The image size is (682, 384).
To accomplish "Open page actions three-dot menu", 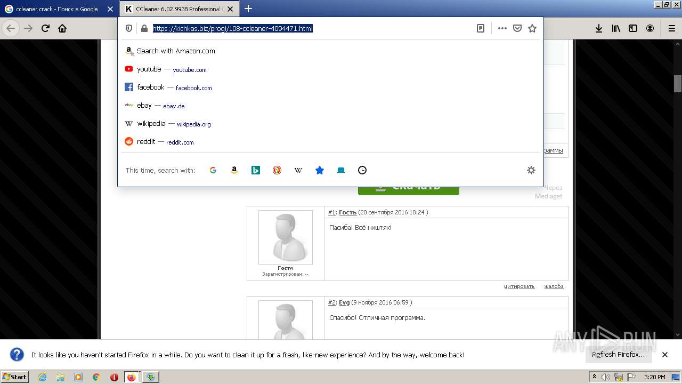I will [502, 28].
